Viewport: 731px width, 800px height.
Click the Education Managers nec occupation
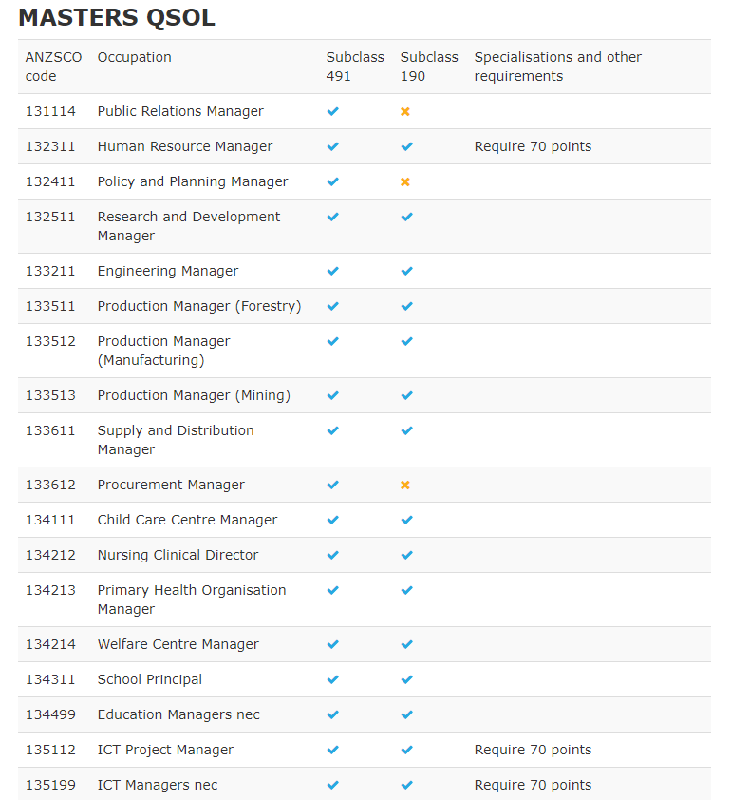pyautogui.click(x=178, y=714)
